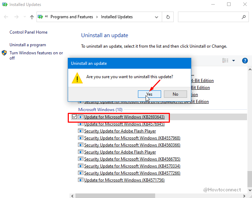Select Security Update (KB4577266) row
The image size is (252, 198).
click(x=132, y=173)
